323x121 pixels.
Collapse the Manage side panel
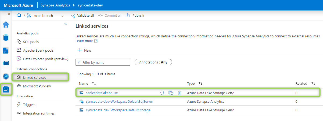point(65,24)
